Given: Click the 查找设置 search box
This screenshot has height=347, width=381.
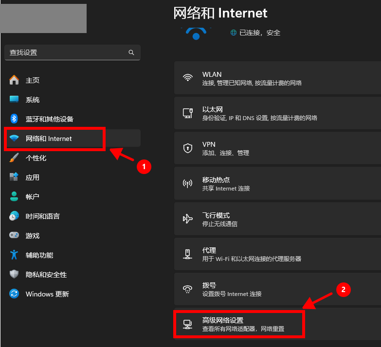Looking at the screenshot, I should [x=68, y=52].
